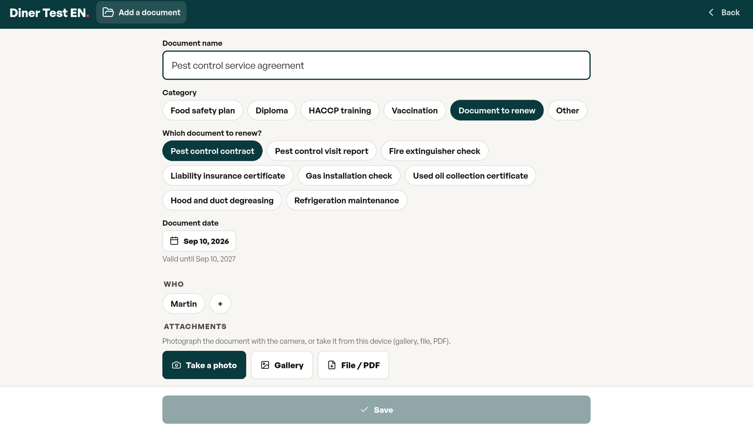The height and width of the screenshot is (429, 753).
Task: Click the ATTACHMENTS section heading
Action: click(x=195, y=326)
